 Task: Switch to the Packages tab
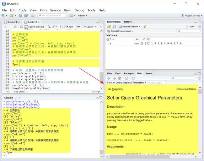(x=129, y=73)
